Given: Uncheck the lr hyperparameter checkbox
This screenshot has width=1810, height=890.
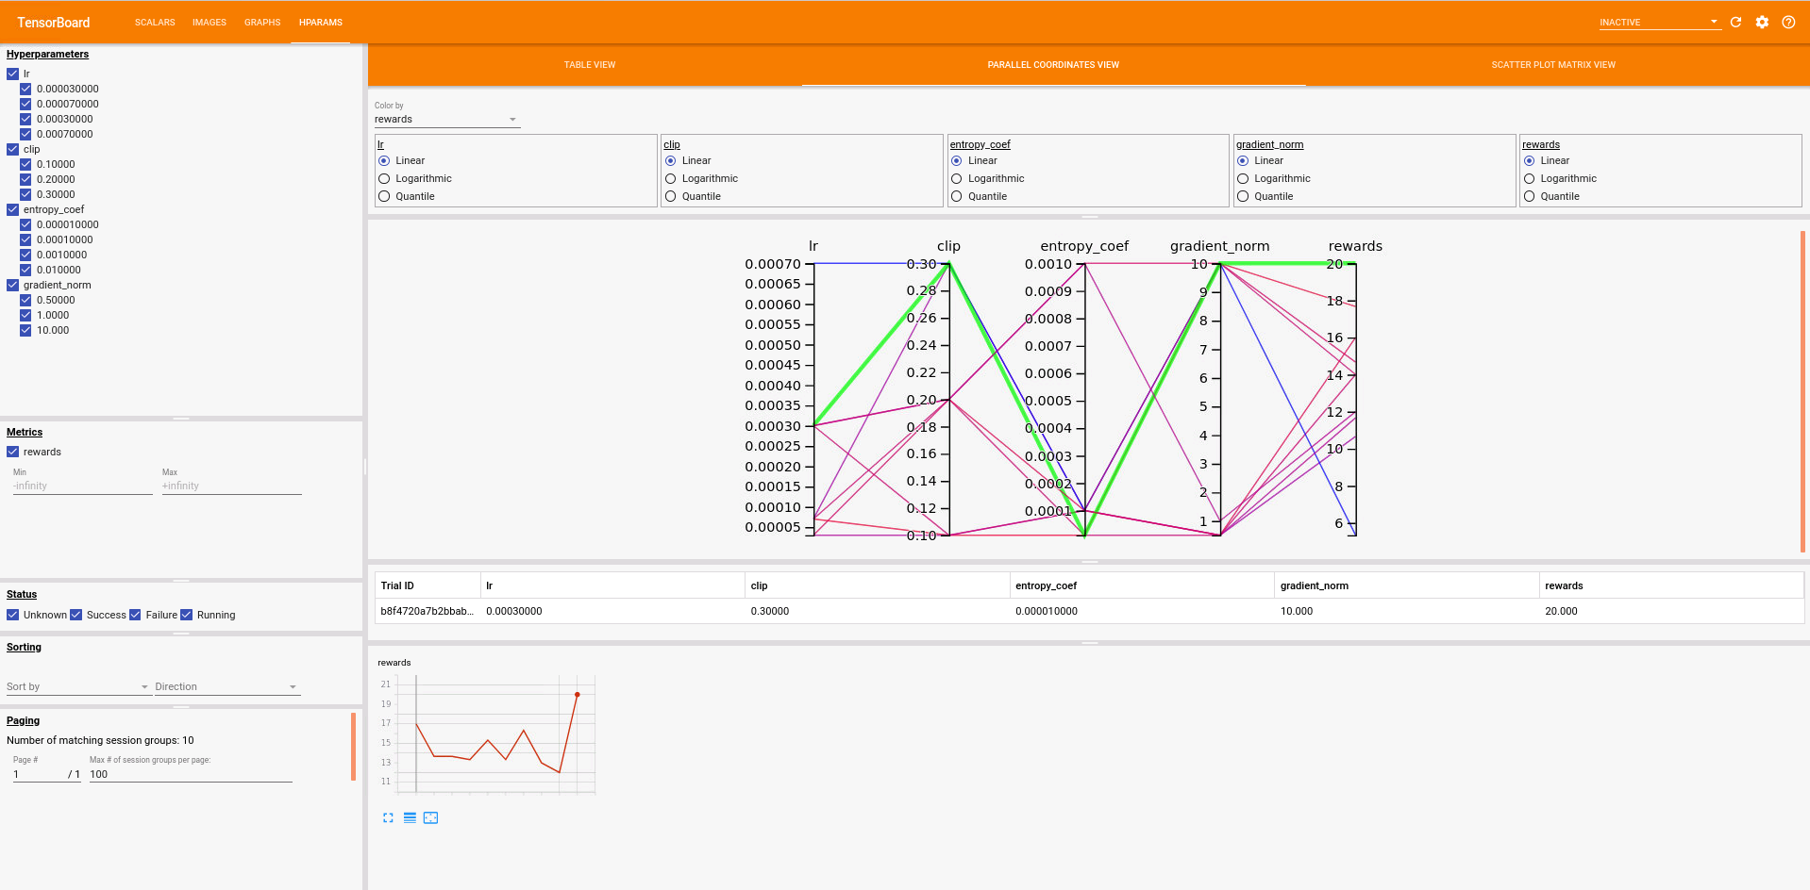Looking at the screenshot, I should pyautogui.click(x=12, y=74).
